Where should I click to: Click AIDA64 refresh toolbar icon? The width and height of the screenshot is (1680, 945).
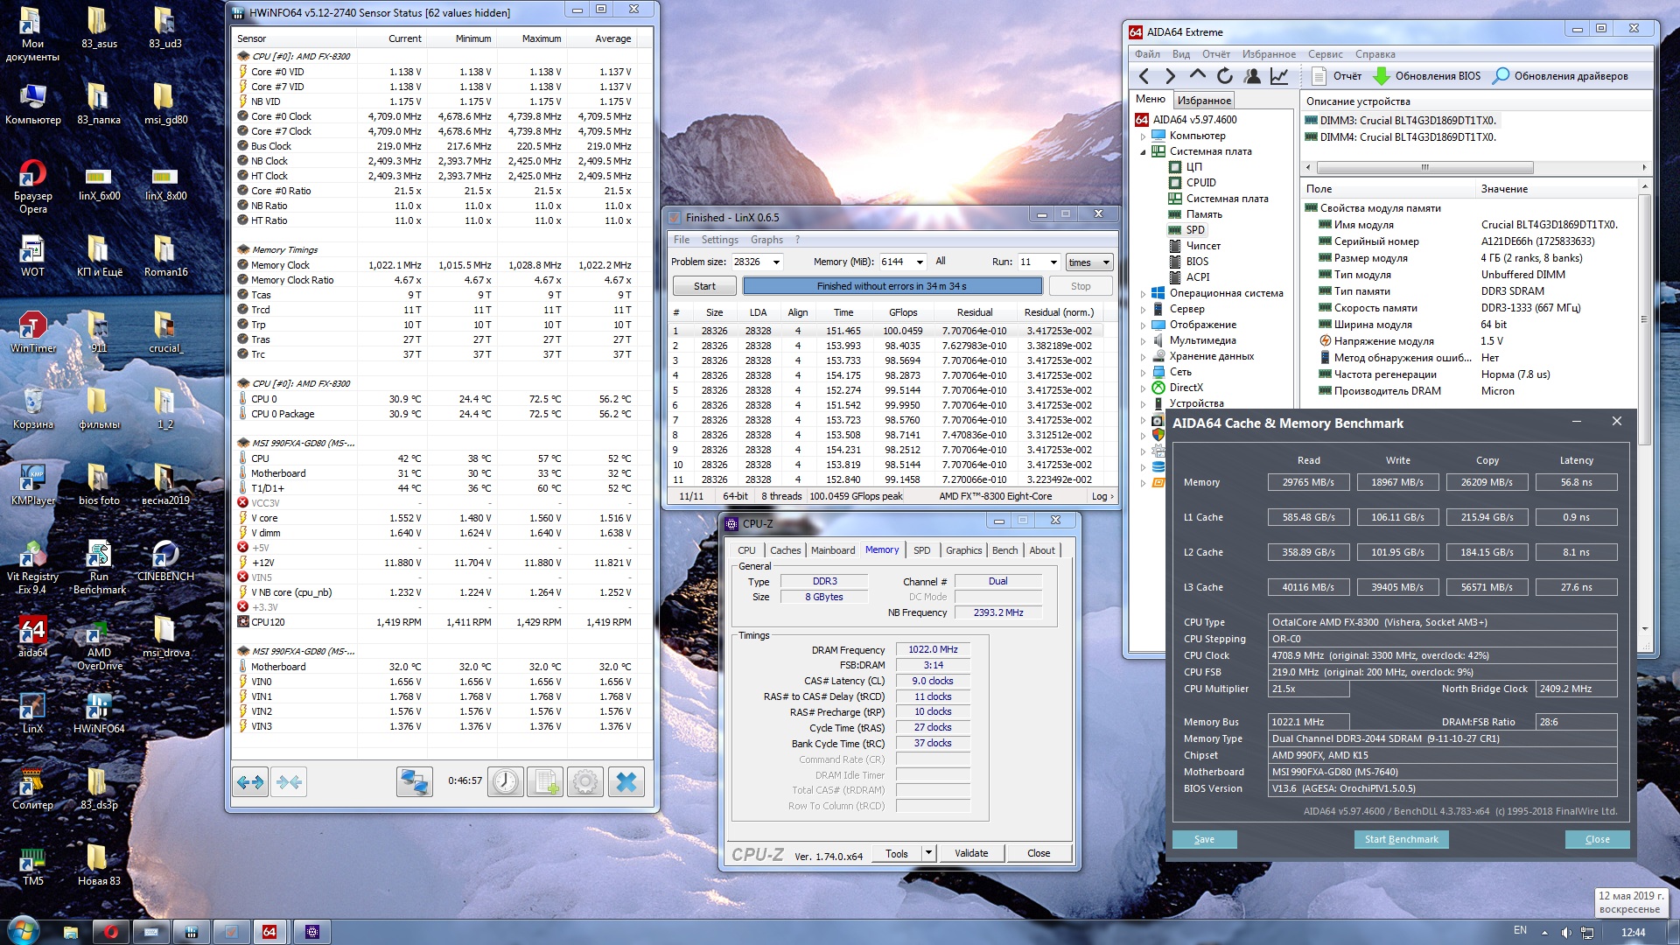tap(1225, 76)
